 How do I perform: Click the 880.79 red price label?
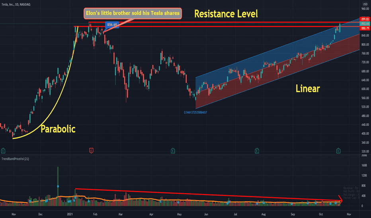click(x=365, y=28)
